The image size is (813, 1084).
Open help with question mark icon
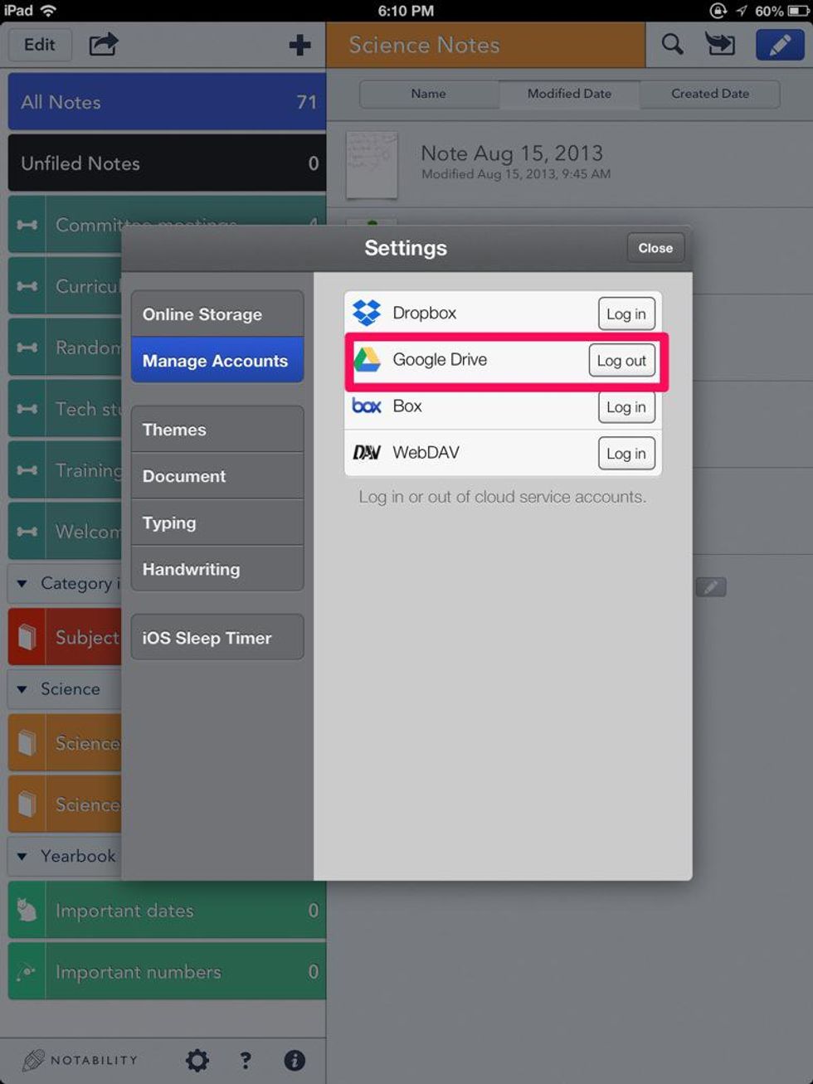tap(246, 1060)
